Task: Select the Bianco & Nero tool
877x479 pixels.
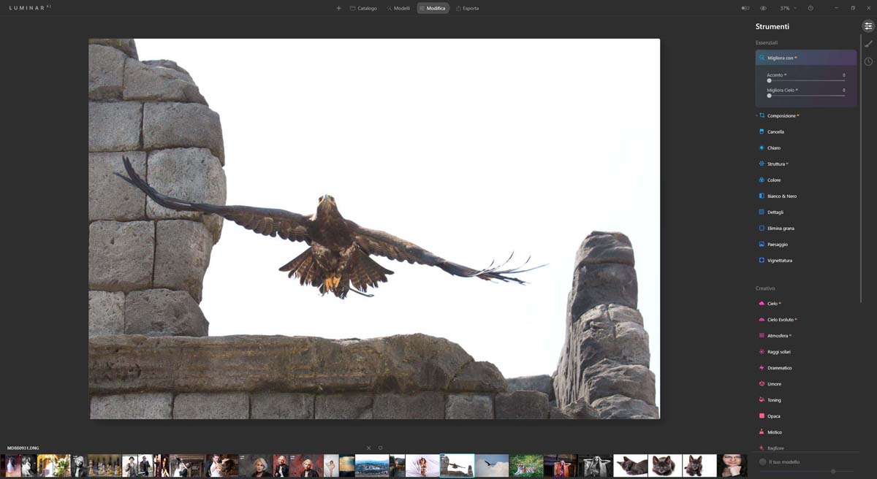Action: tap(781, 196)
